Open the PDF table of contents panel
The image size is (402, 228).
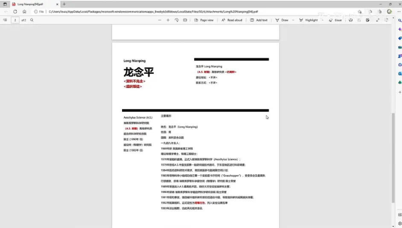(x=5, y=20)
